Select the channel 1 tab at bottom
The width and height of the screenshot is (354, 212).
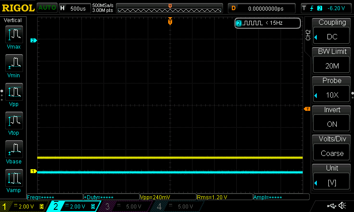pos(24,206)
